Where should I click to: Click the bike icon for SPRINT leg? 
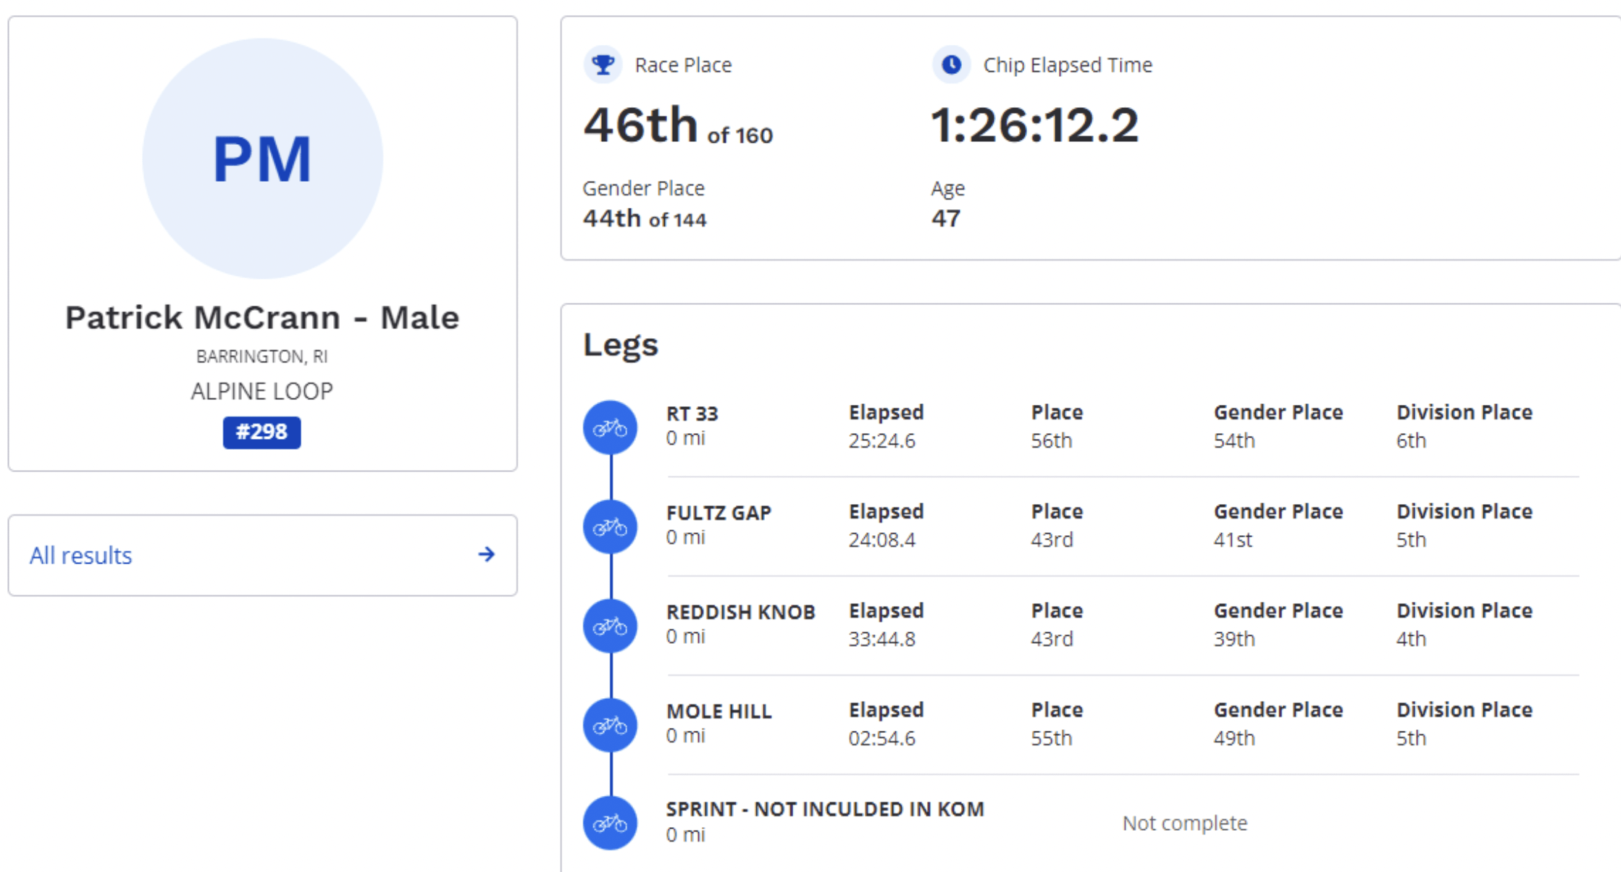[x=610, y=823]
